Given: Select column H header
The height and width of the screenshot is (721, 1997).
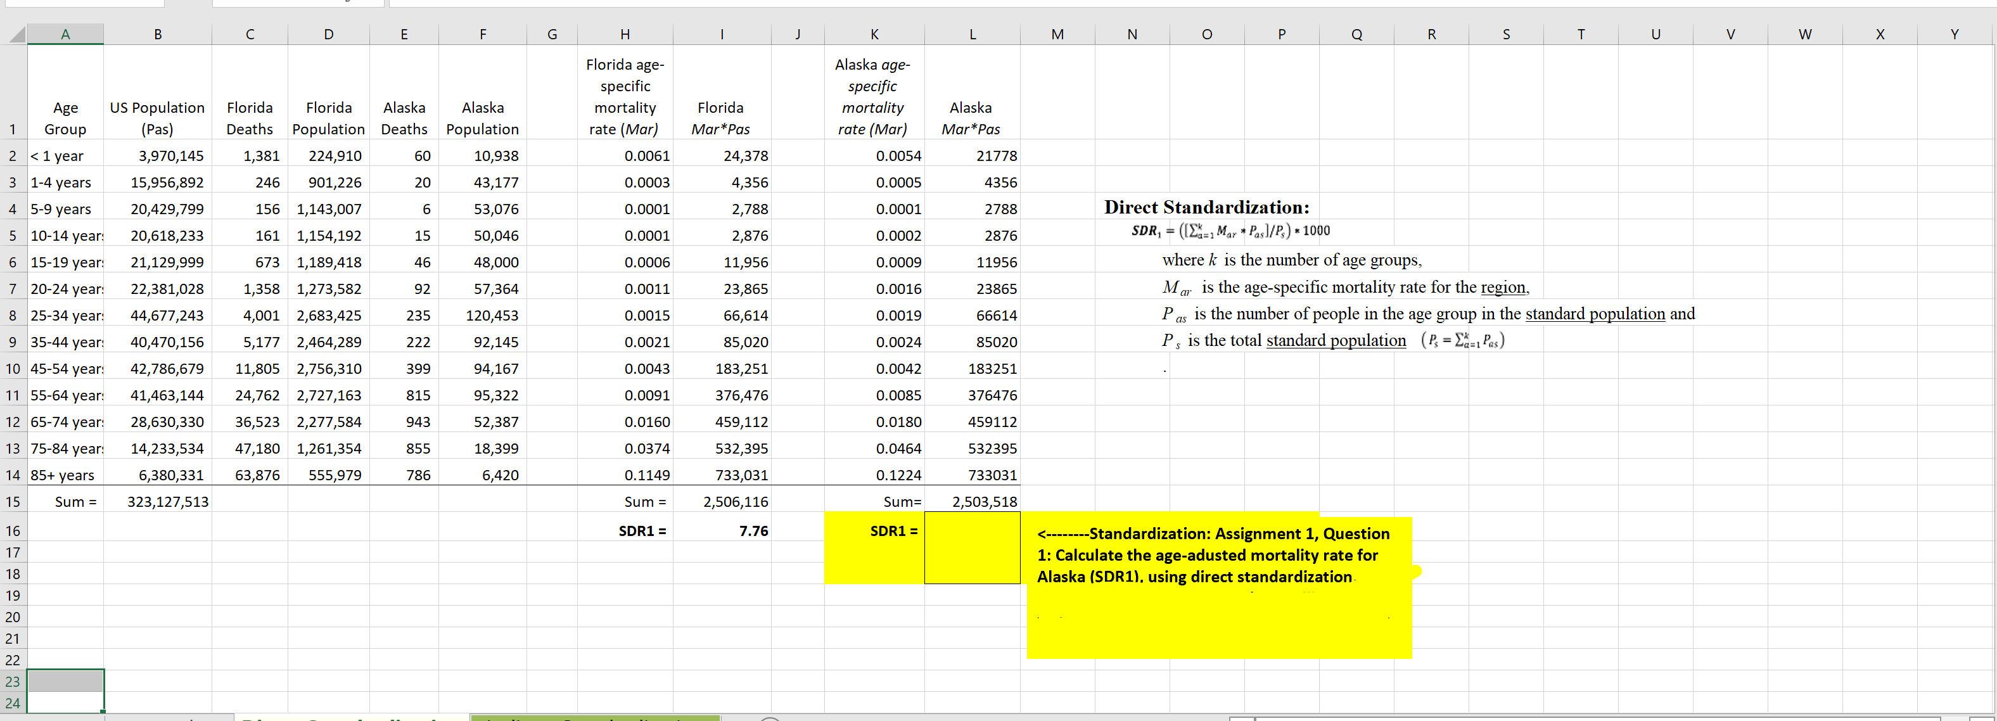Looking at the screenshot, I should (625, 34).
